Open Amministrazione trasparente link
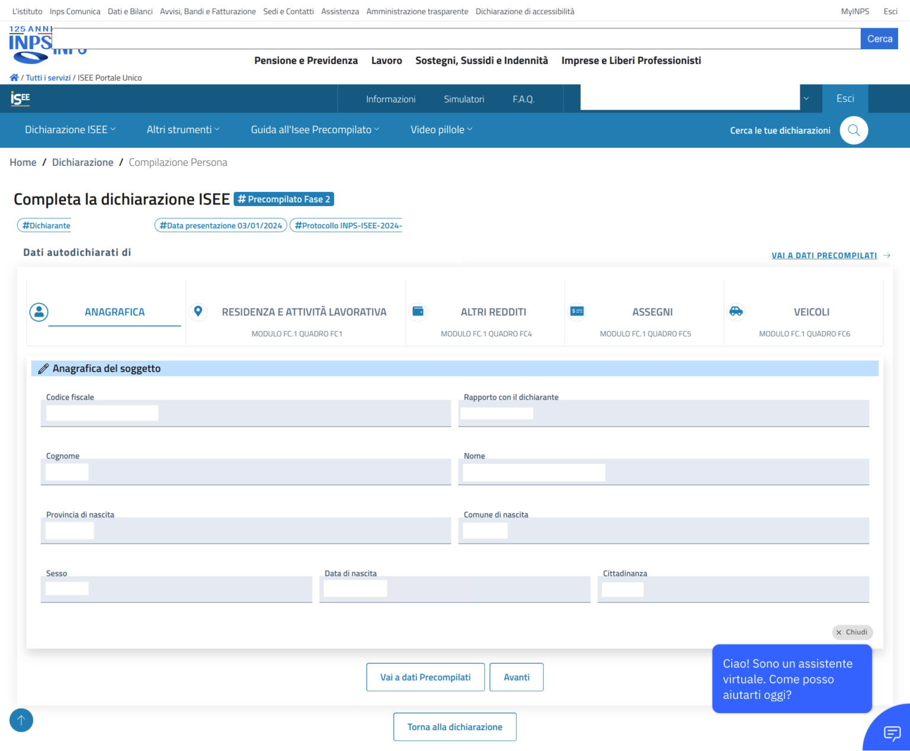The width and height of the screenshot is (910, 751). [417, 11]
